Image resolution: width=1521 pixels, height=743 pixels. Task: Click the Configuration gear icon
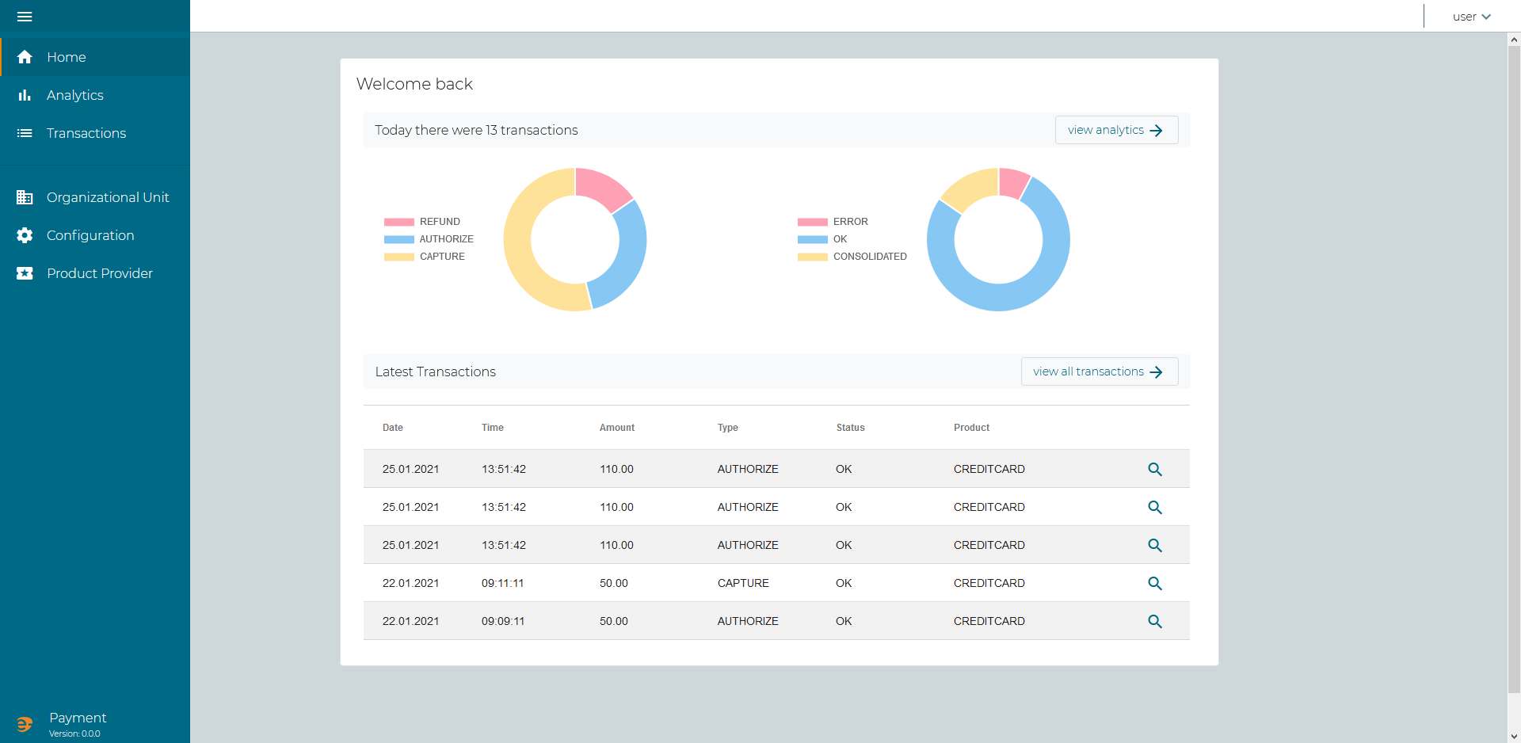click(25, 235)
